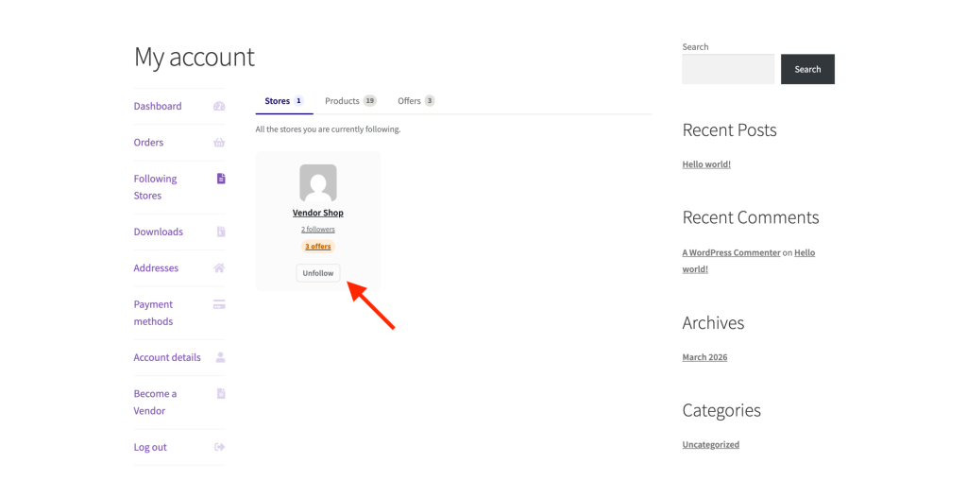Open the Vendor Shop store link
967x481 pixels.
[x=318, y=213]
